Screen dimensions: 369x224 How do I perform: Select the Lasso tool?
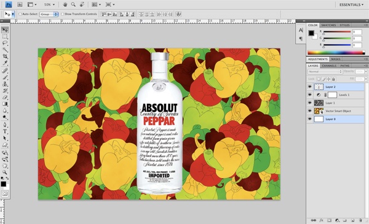pyautogui.click(x=5, y=43)
